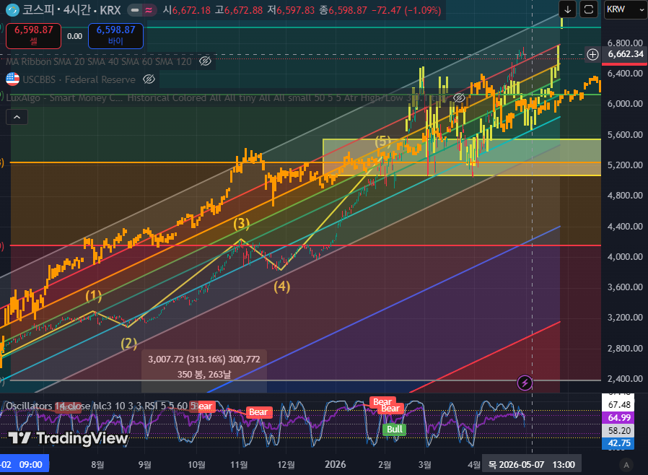Click the blue 42.75 oscillator value
This screenshot has width=648, height=475.
(x=619, y=443)
